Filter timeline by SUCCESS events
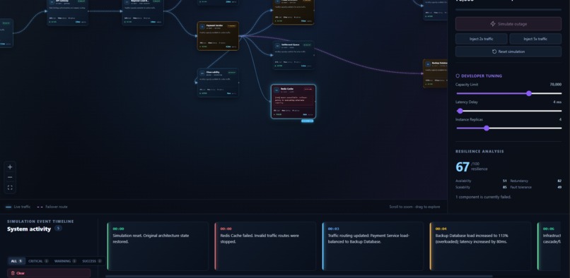 (92, 261)
